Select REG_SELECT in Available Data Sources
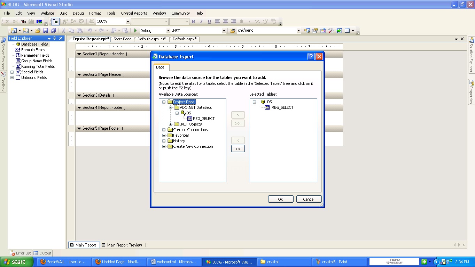The height and width of the screenshot is (267, 475). point(204,119)
